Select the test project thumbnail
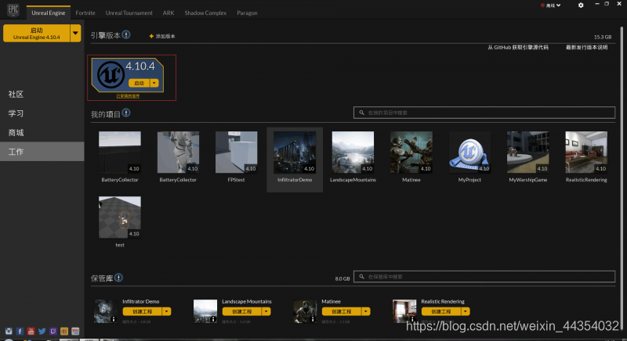Screen dimensions: 627x341 120,217
